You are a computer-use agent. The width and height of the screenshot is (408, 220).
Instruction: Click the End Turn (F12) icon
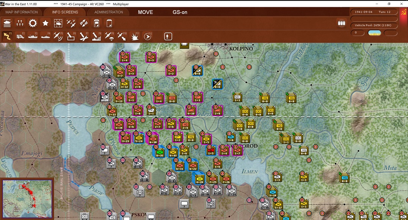click(x=148, y=36)
